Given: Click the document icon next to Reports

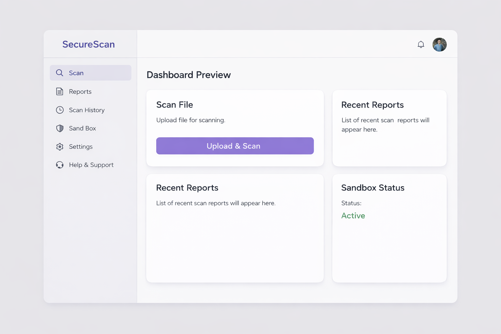Looking at the screenshot, I should click(x=60, y=92).
